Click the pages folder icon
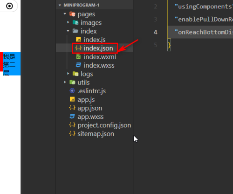Screen dimensions: 233x194 click(72, 14)
